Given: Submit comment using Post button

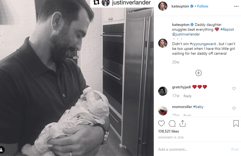Looking at the screenshot, I should tap(235, 149).
